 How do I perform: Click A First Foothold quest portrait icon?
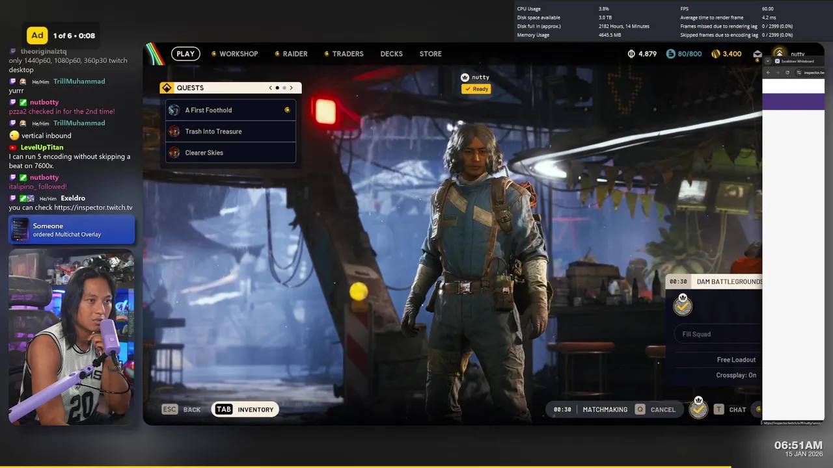[x=174, y=110]
